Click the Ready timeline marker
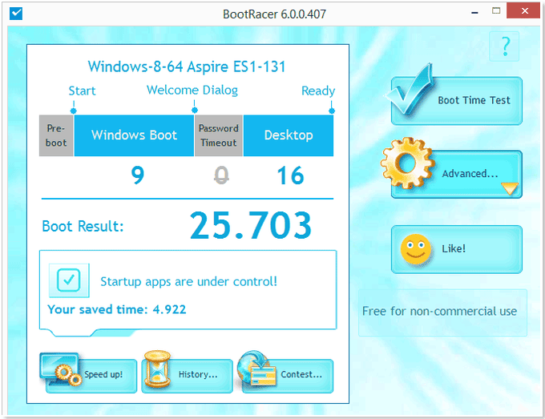Screen dimensions: 545x419 332,111
